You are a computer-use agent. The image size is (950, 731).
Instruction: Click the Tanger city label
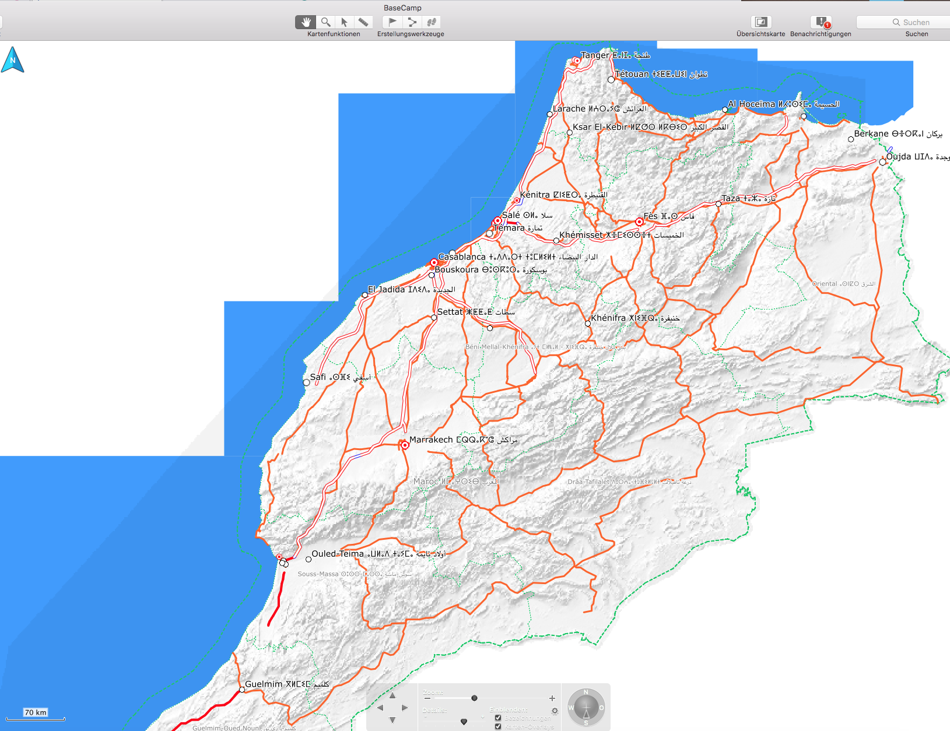point(615,55)
